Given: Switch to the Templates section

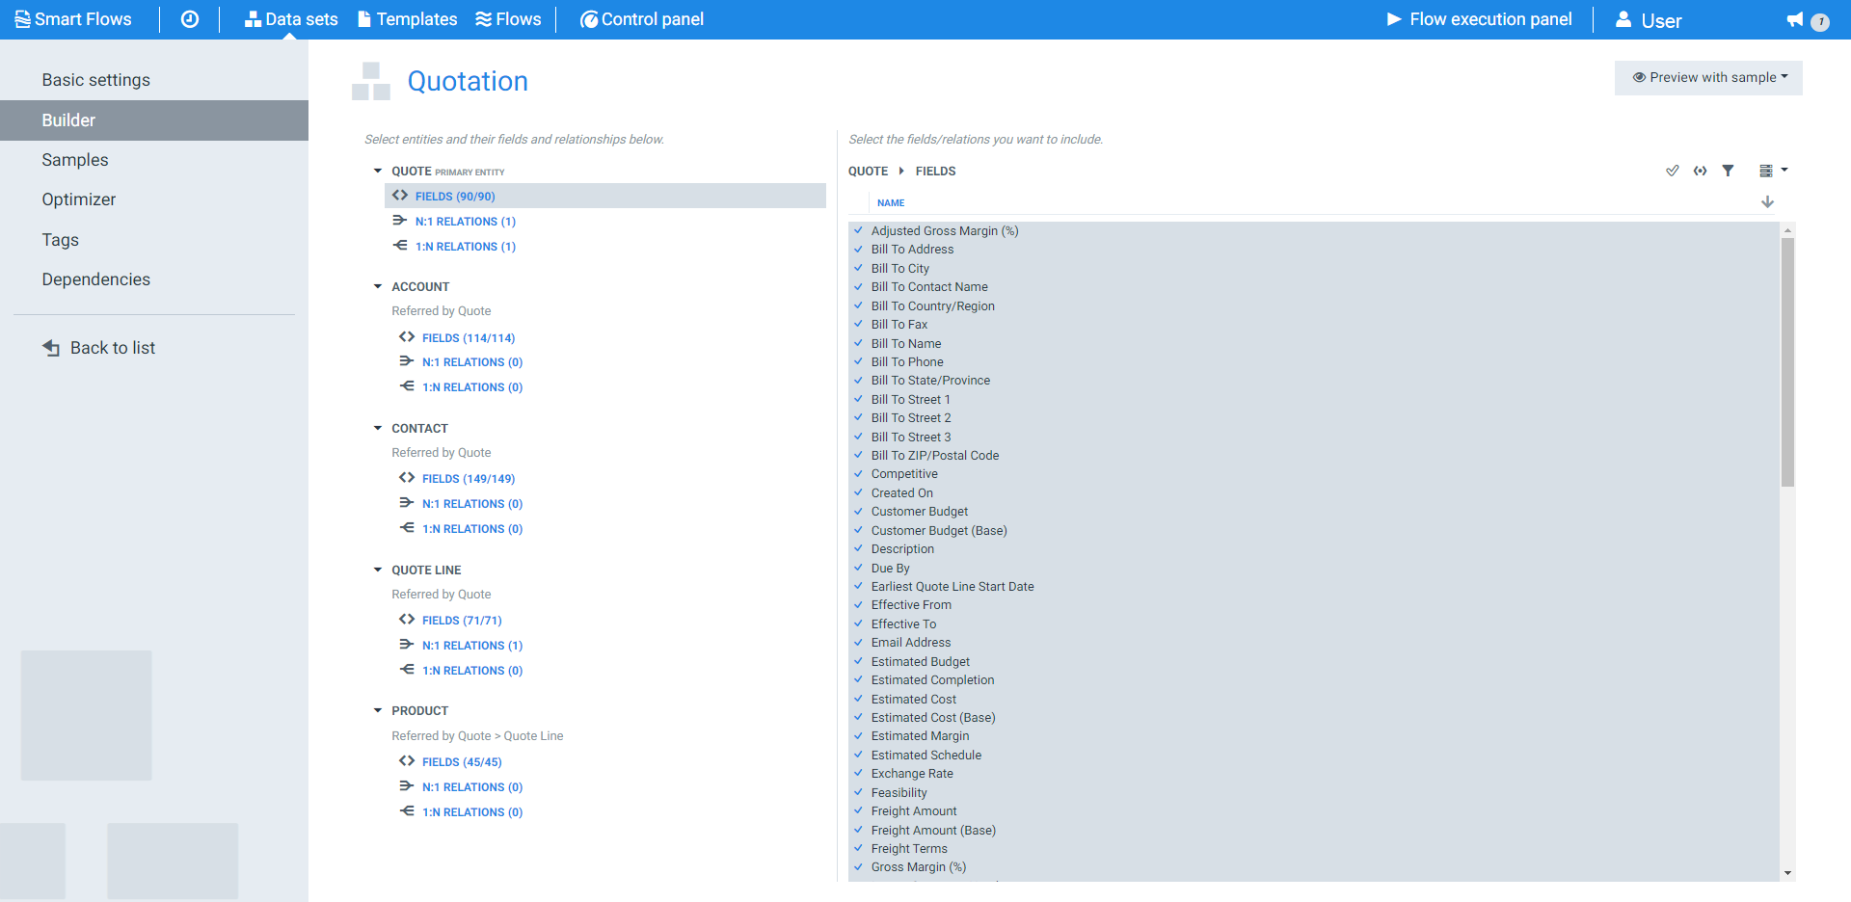Looking at the screenshot, I should [407, 18].
